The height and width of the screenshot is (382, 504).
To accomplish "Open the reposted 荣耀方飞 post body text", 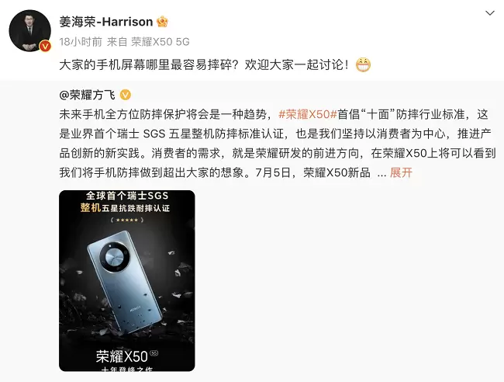I will click(278, 144).
